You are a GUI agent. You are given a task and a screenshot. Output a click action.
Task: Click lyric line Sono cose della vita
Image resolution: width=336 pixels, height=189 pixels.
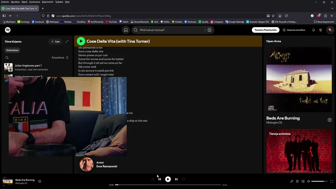point(91,51)
